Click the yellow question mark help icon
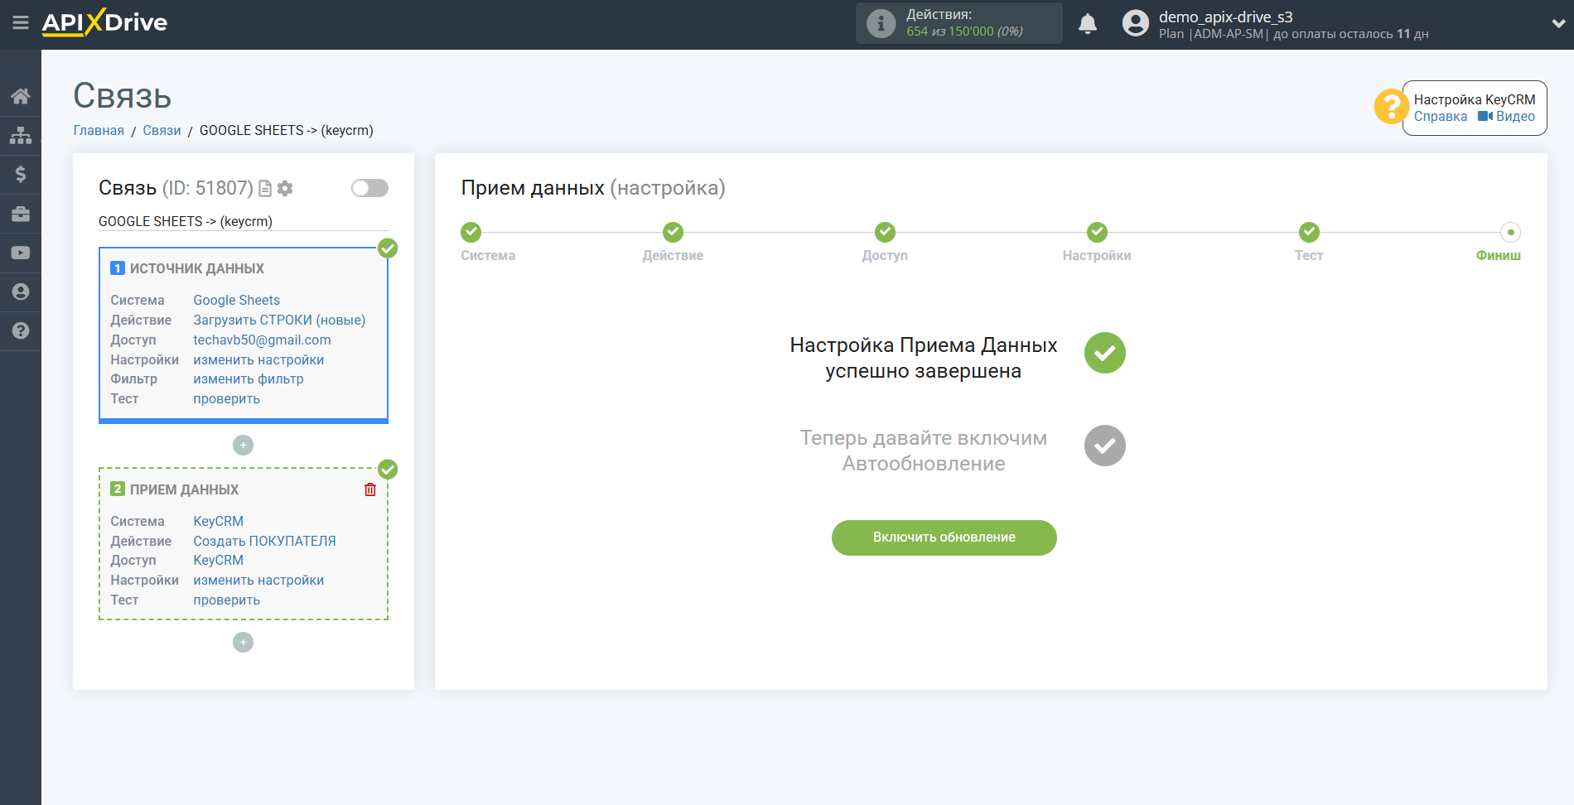 coord(1390,107)
